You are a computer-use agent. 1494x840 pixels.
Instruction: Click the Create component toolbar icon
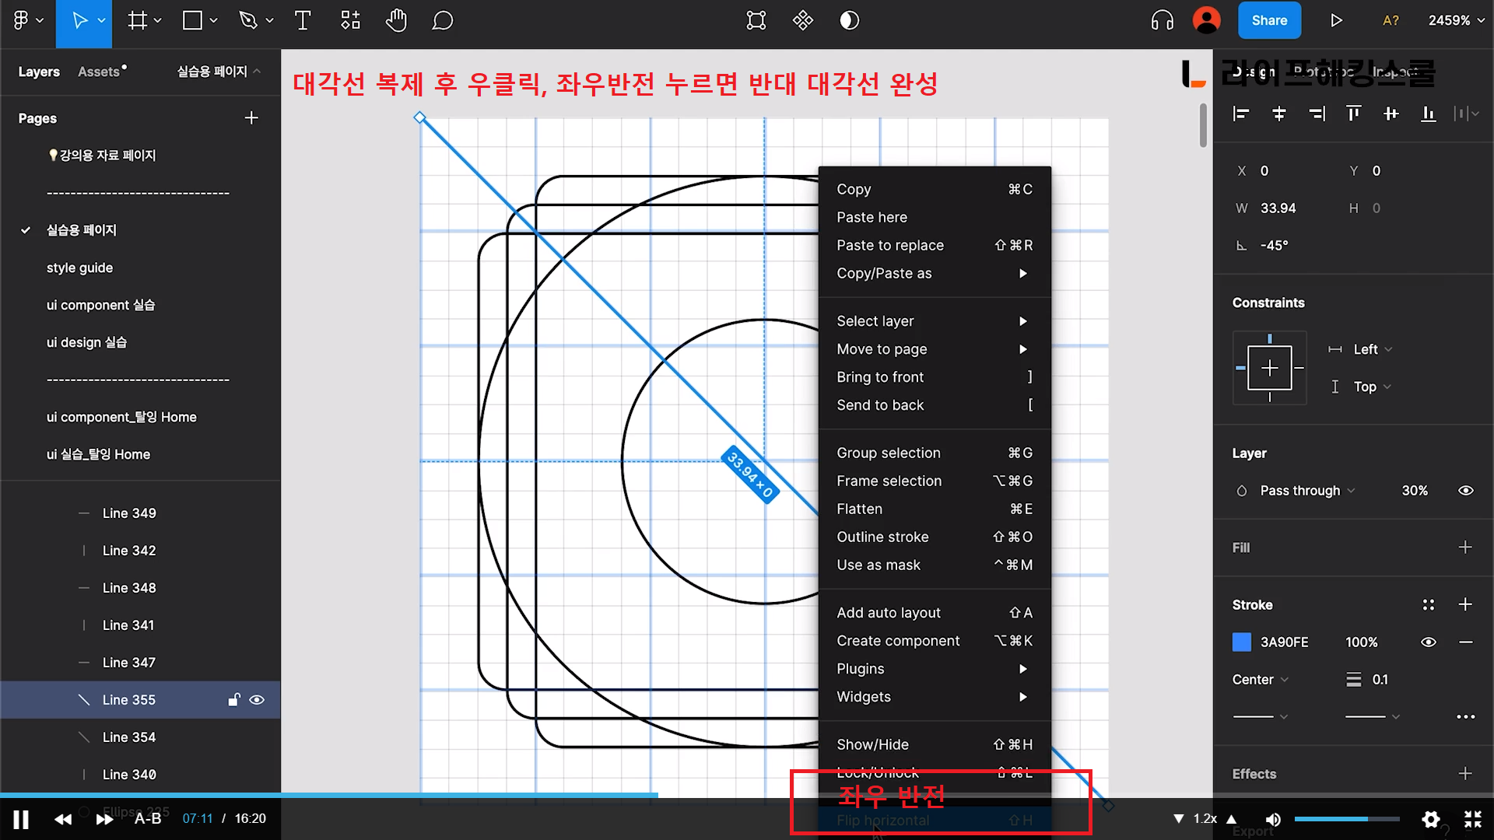(x=802, y=21)
